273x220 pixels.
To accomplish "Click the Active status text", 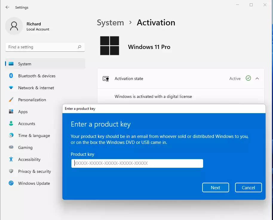I will [235, 79].
